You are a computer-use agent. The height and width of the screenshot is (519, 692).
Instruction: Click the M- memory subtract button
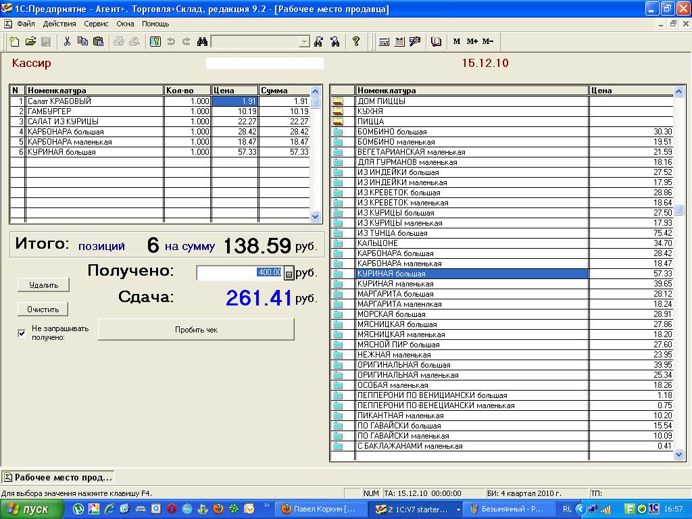[488, 41]
